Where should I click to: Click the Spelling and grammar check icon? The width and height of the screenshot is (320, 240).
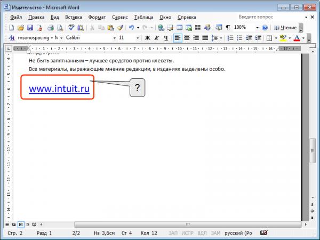click(x=71, y=28)
